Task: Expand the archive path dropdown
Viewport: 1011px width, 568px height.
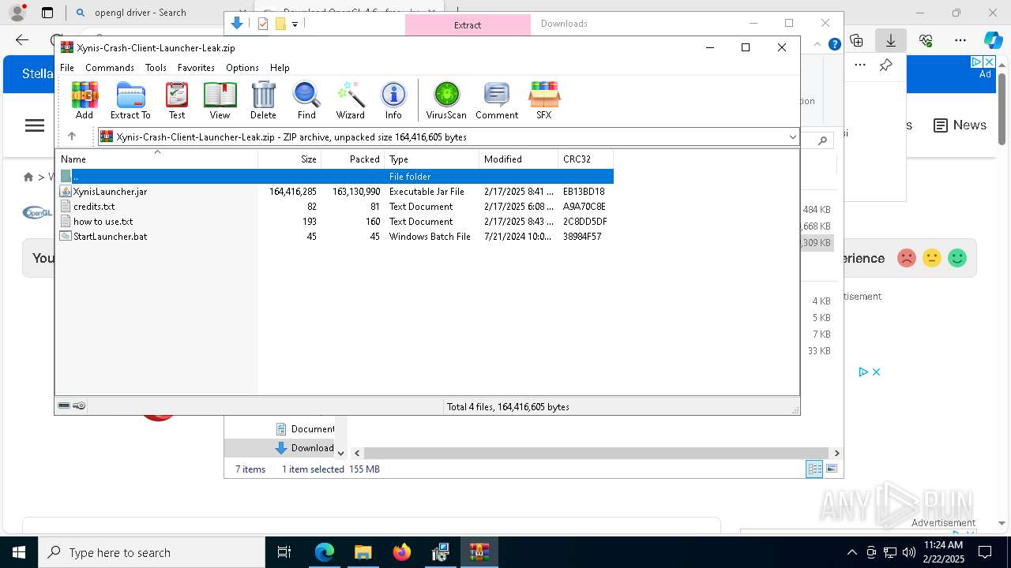Action: [792, 137]
